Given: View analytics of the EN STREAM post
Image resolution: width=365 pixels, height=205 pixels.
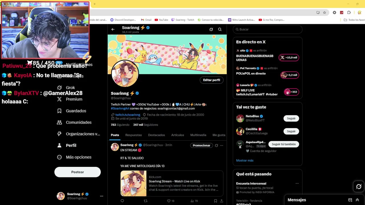Looking at the screenshot, I should pos(194,201).
